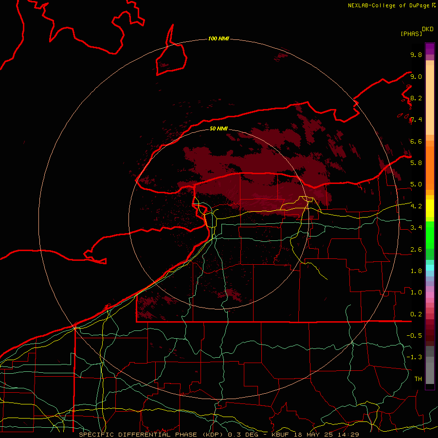Click the SPECIFIC DIFFERENTIAL PHASE (KDP) caption
Screen dimensions: 438x438
tap(152, 435)
